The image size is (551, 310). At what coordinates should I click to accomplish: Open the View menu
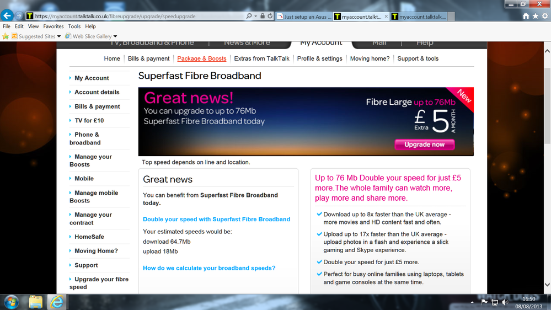click(x=33, y=26)
